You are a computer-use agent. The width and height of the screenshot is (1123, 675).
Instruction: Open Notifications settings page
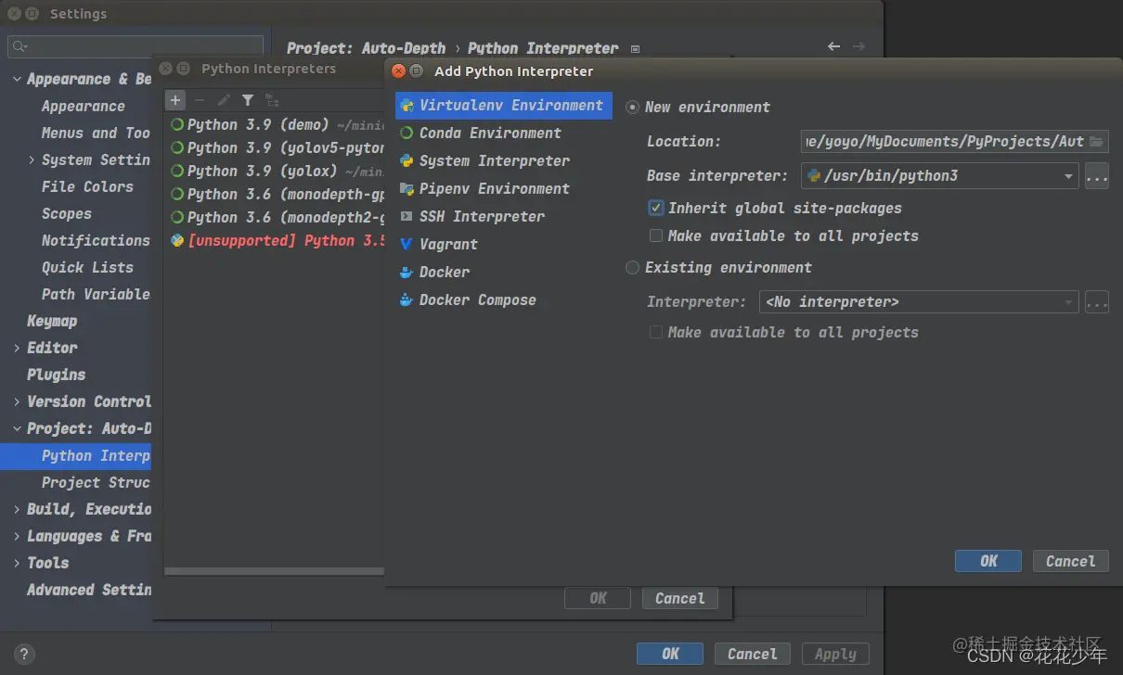(x=96, y=240)
